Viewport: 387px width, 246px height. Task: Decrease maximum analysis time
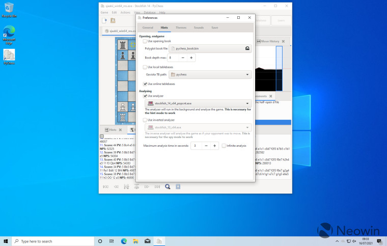coord(206,146)
